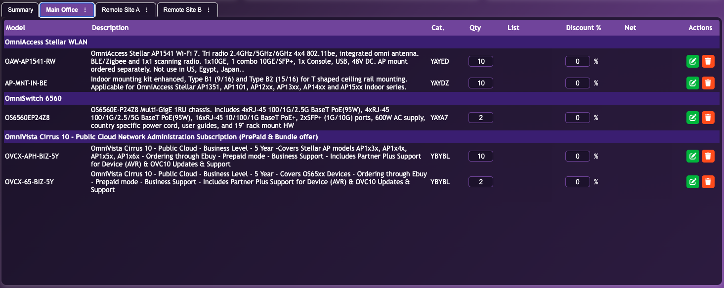Click the Discount % field for OVCX-APH-BIZ-5Y
724x288 pixels.
click(x=578, y=156)
